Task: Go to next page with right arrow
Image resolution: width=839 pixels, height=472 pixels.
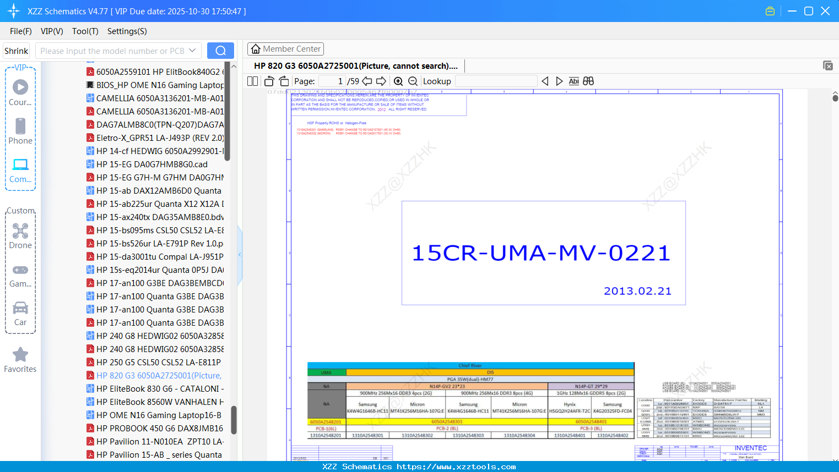Action: (x=381, y=81)
